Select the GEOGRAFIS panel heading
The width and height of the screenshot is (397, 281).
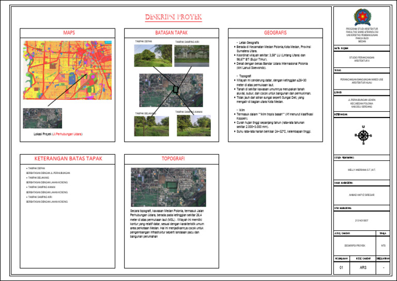pos(276,33)
